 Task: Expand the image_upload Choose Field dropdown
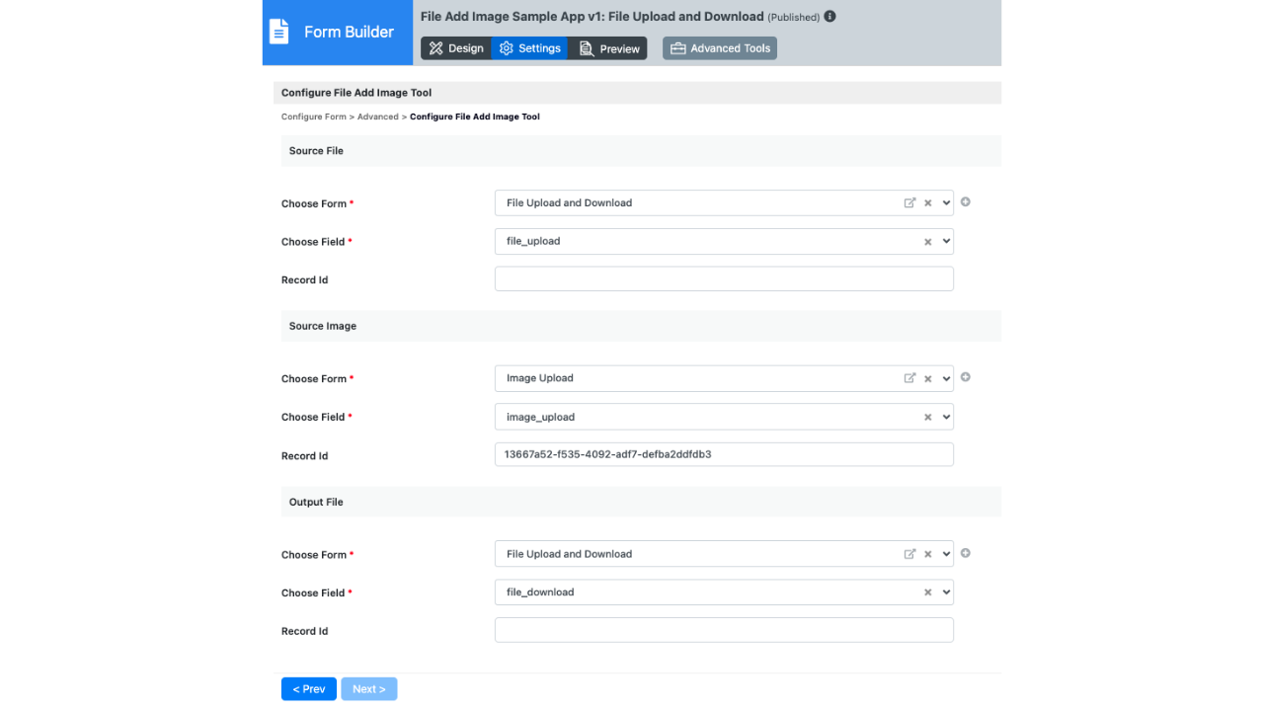947,418
